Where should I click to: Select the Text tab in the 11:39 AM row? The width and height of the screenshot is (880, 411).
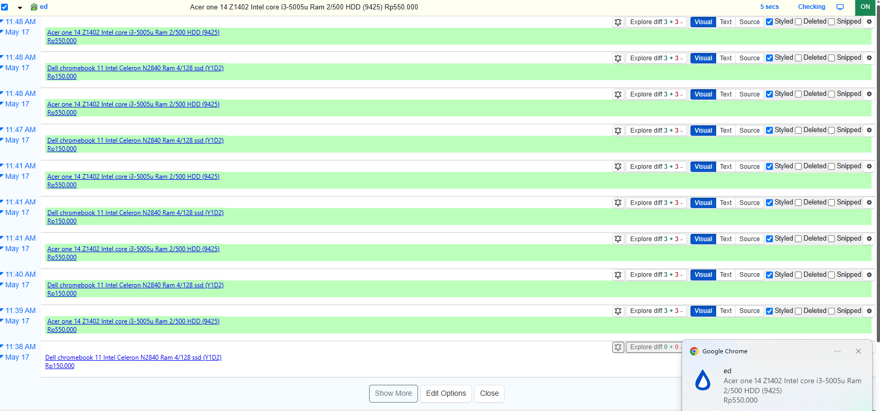point(726,311)
